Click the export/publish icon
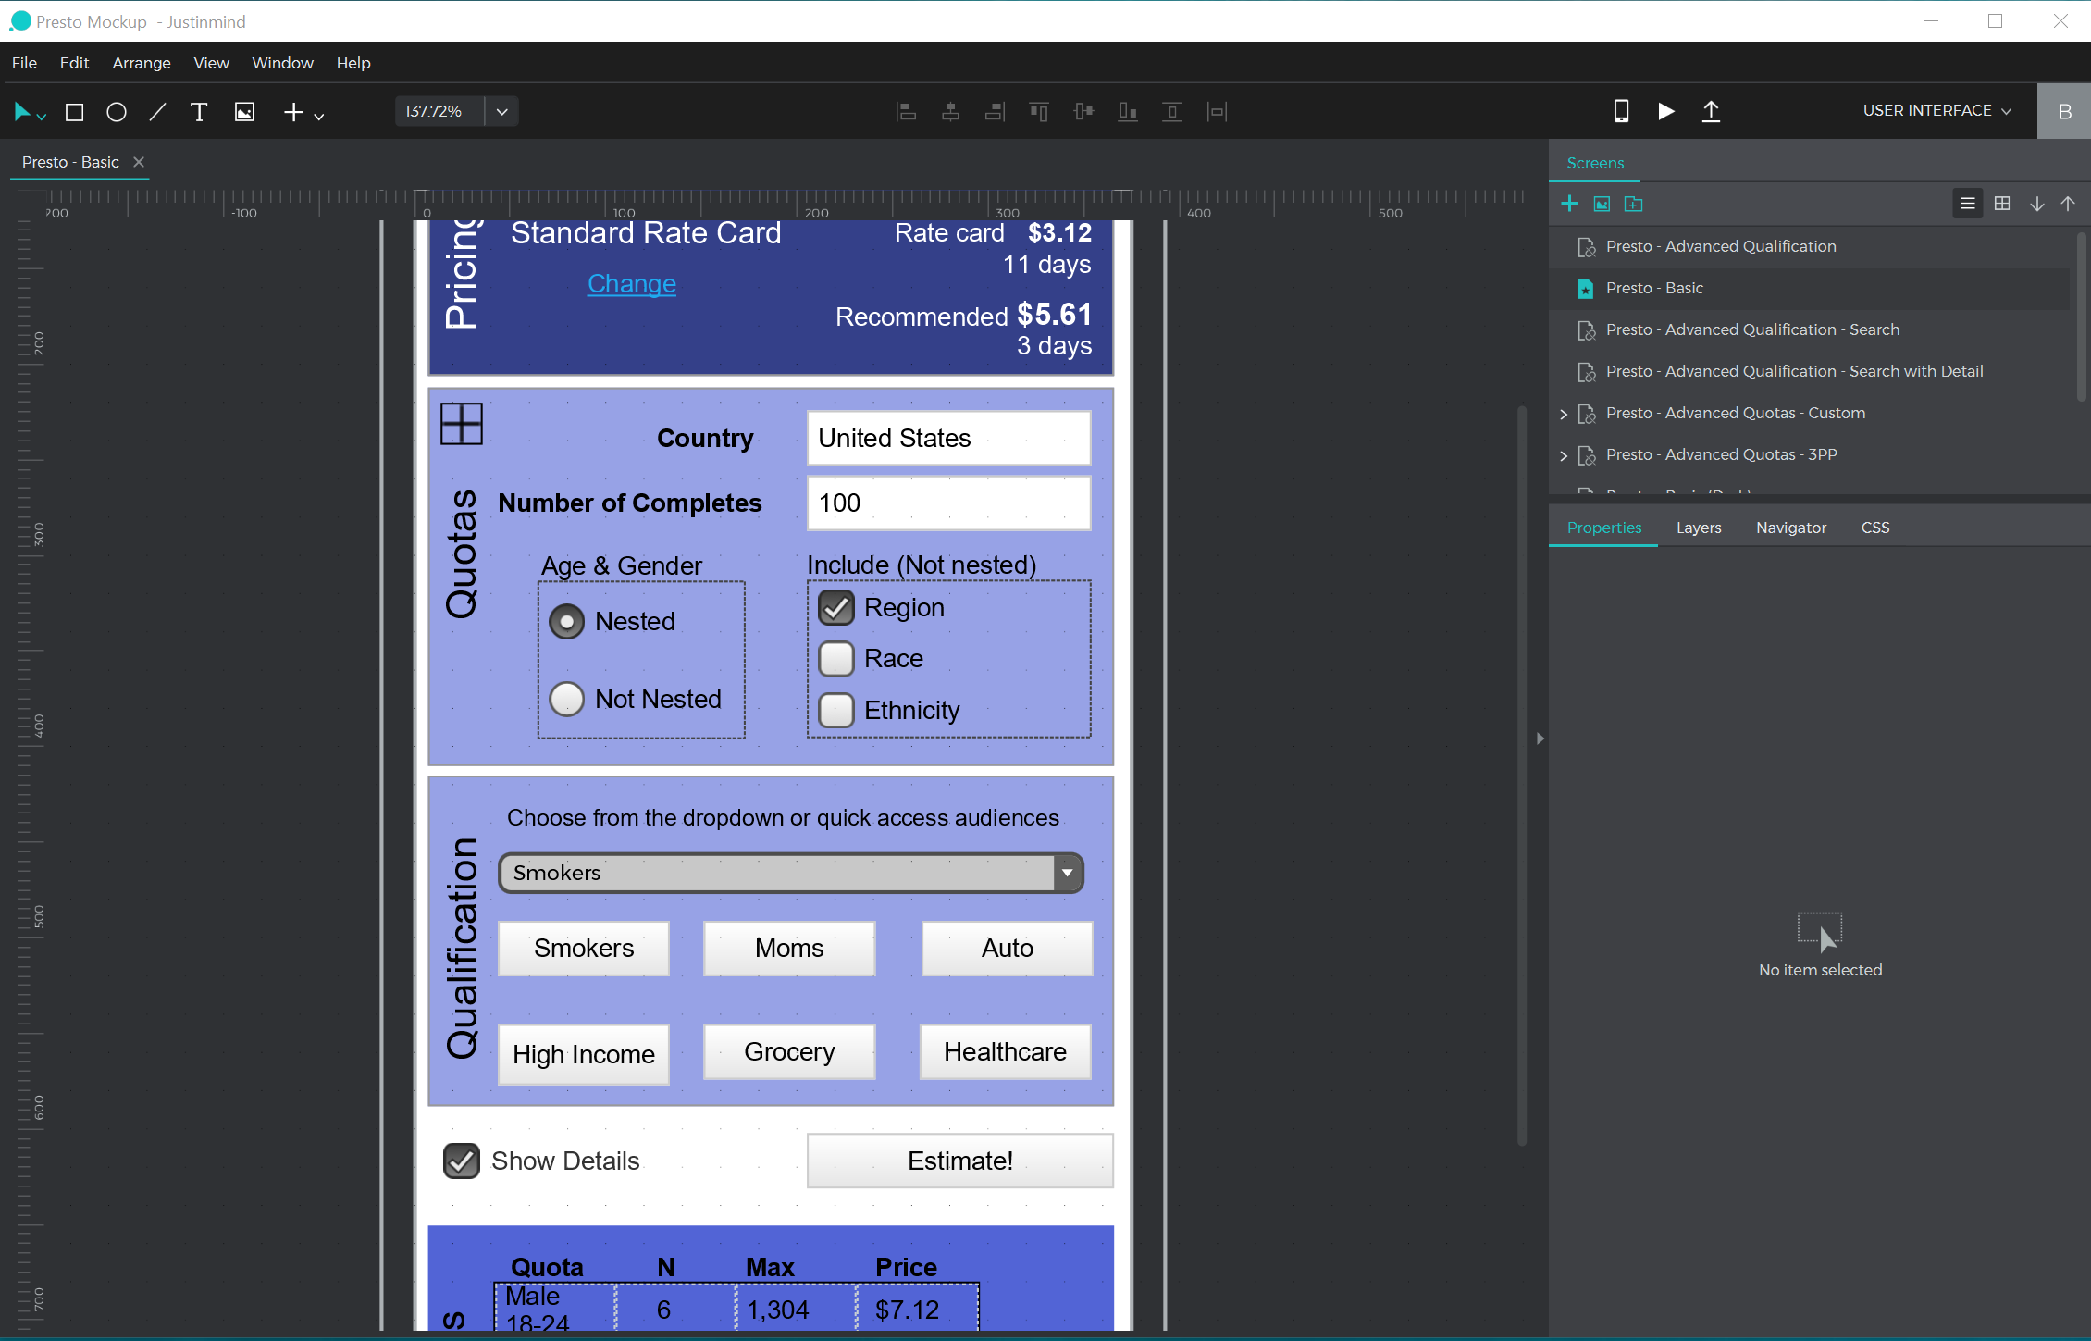The image size is (2091, 1341). pyautogui.click(x=1712, y=110)
